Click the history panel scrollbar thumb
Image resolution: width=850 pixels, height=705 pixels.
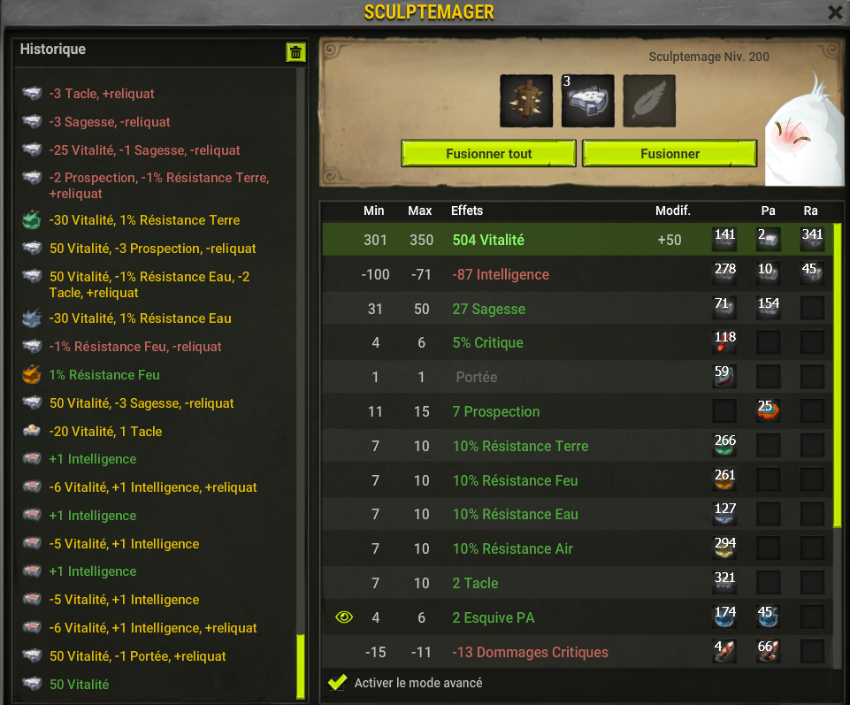[x=301, y=666]
